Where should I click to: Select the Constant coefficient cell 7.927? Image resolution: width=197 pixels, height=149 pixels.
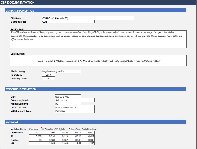[x=35, y=133]
